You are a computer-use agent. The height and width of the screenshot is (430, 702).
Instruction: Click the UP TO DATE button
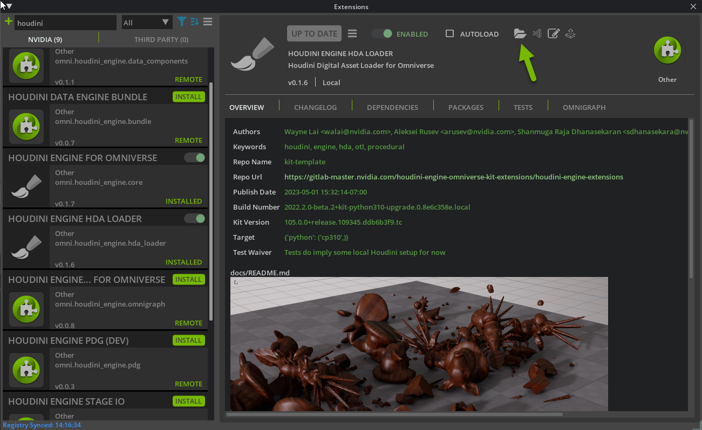(x=314, y=33)
